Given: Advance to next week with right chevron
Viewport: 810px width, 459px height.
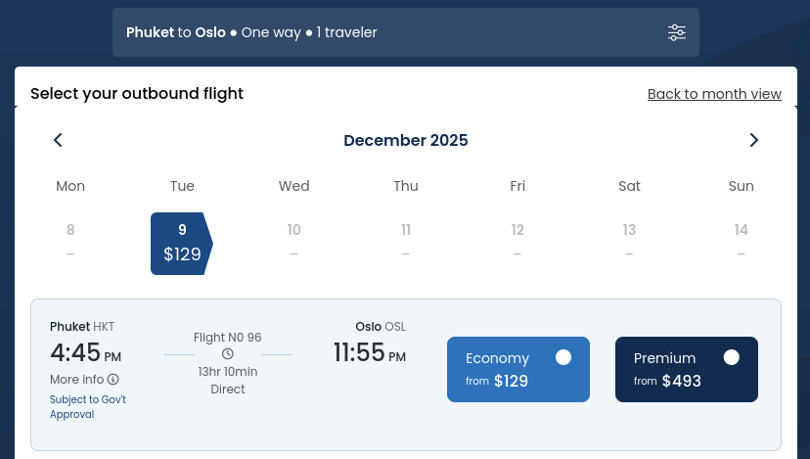Looking at the screenshot, I should point(753,140).
